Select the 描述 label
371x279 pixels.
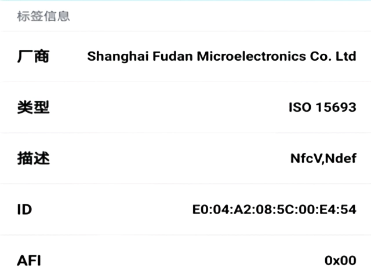point(33,158)
